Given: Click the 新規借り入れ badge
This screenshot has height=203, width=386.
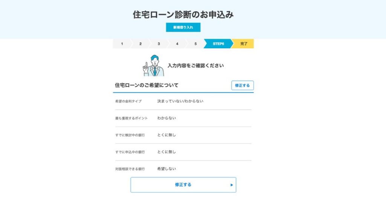Looking at the screenshot, I should tap(183, 27).
